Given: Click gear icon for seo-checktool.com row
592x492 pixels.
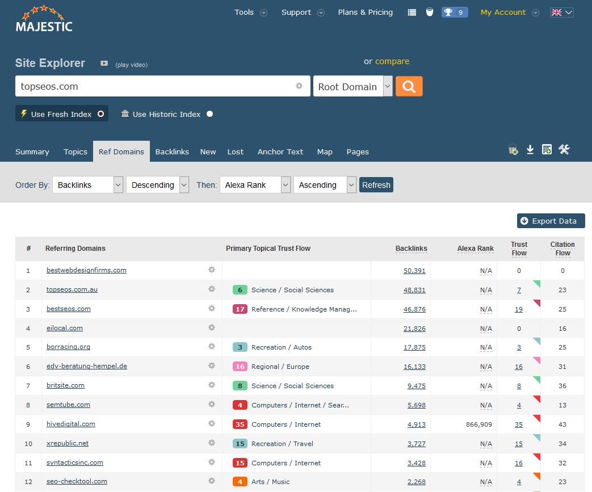Looking at the screenshot, I should pos(212,481).
